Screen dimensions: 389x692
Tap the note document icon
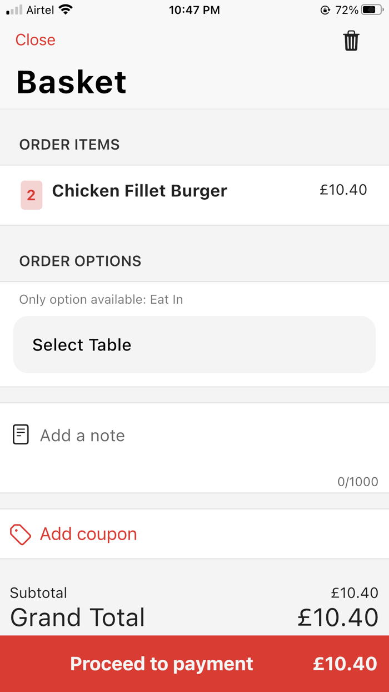click(21, 434)
